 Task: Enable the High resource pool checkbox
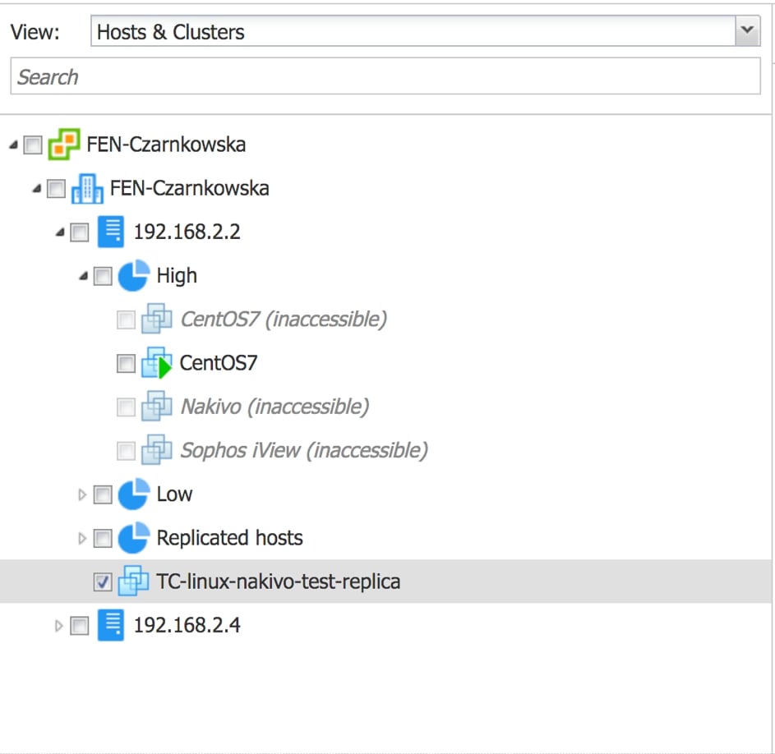[x=103, y=276]
